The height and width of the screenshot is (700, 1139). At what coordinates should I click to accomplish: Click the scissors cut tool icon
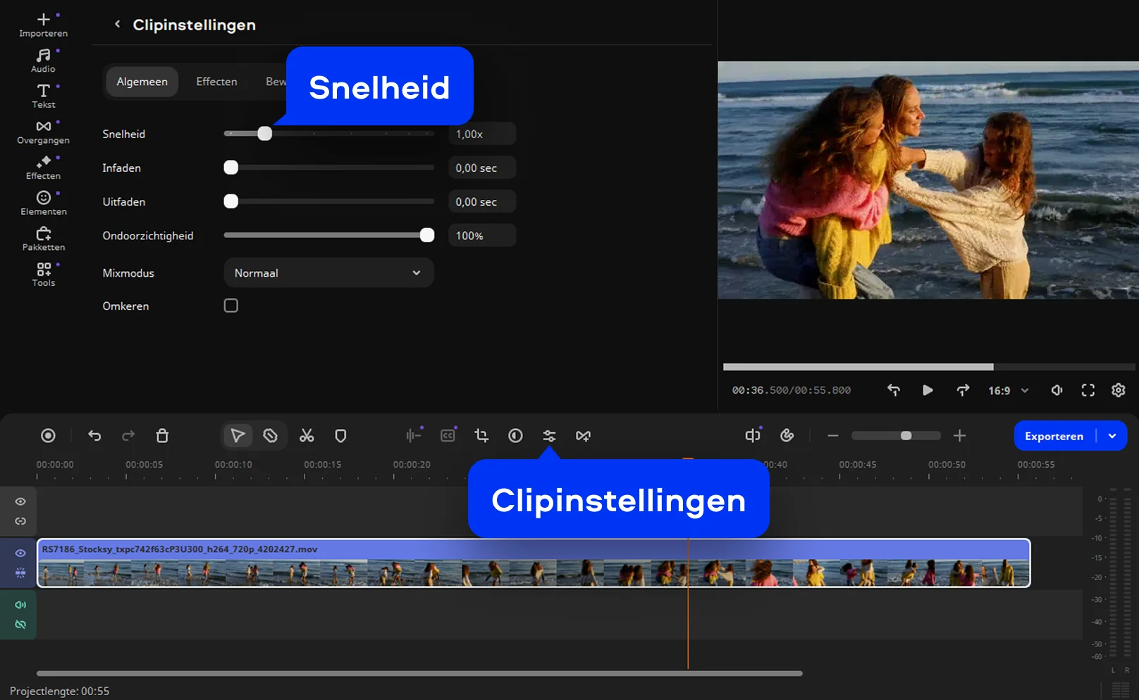(307, 436)
